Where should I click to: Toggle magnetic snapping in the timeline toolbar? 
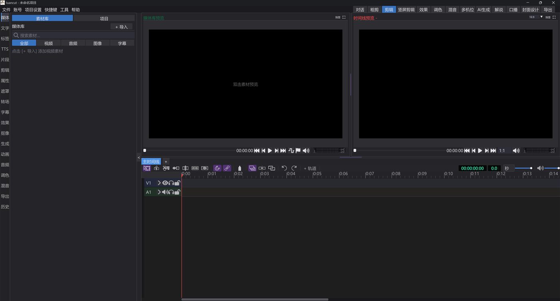pos(217,168)
